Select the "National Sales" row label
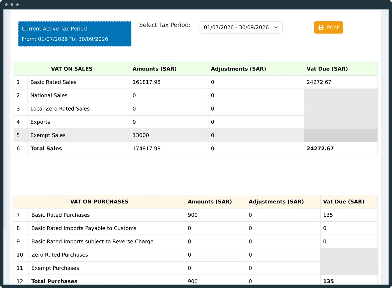The width and height of the screenshot is (392, 288). click(49, 95)
